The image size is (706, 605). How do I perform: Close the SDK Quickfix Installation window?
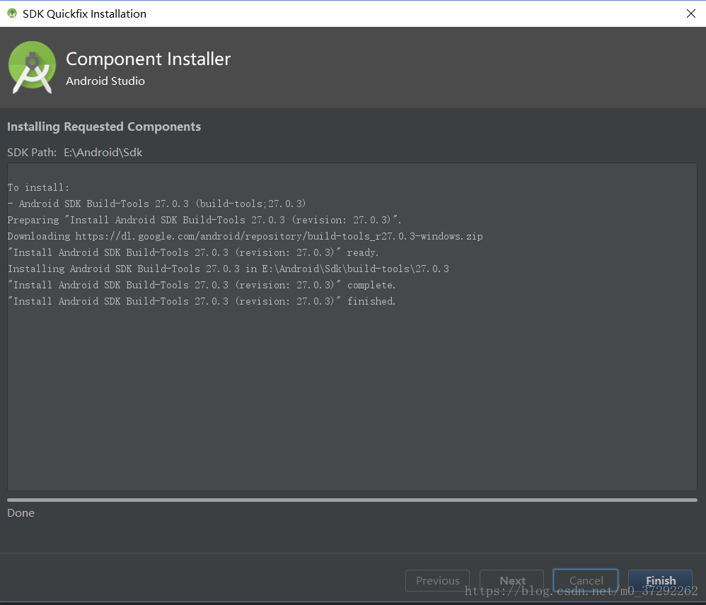click(x=690, y=13)
